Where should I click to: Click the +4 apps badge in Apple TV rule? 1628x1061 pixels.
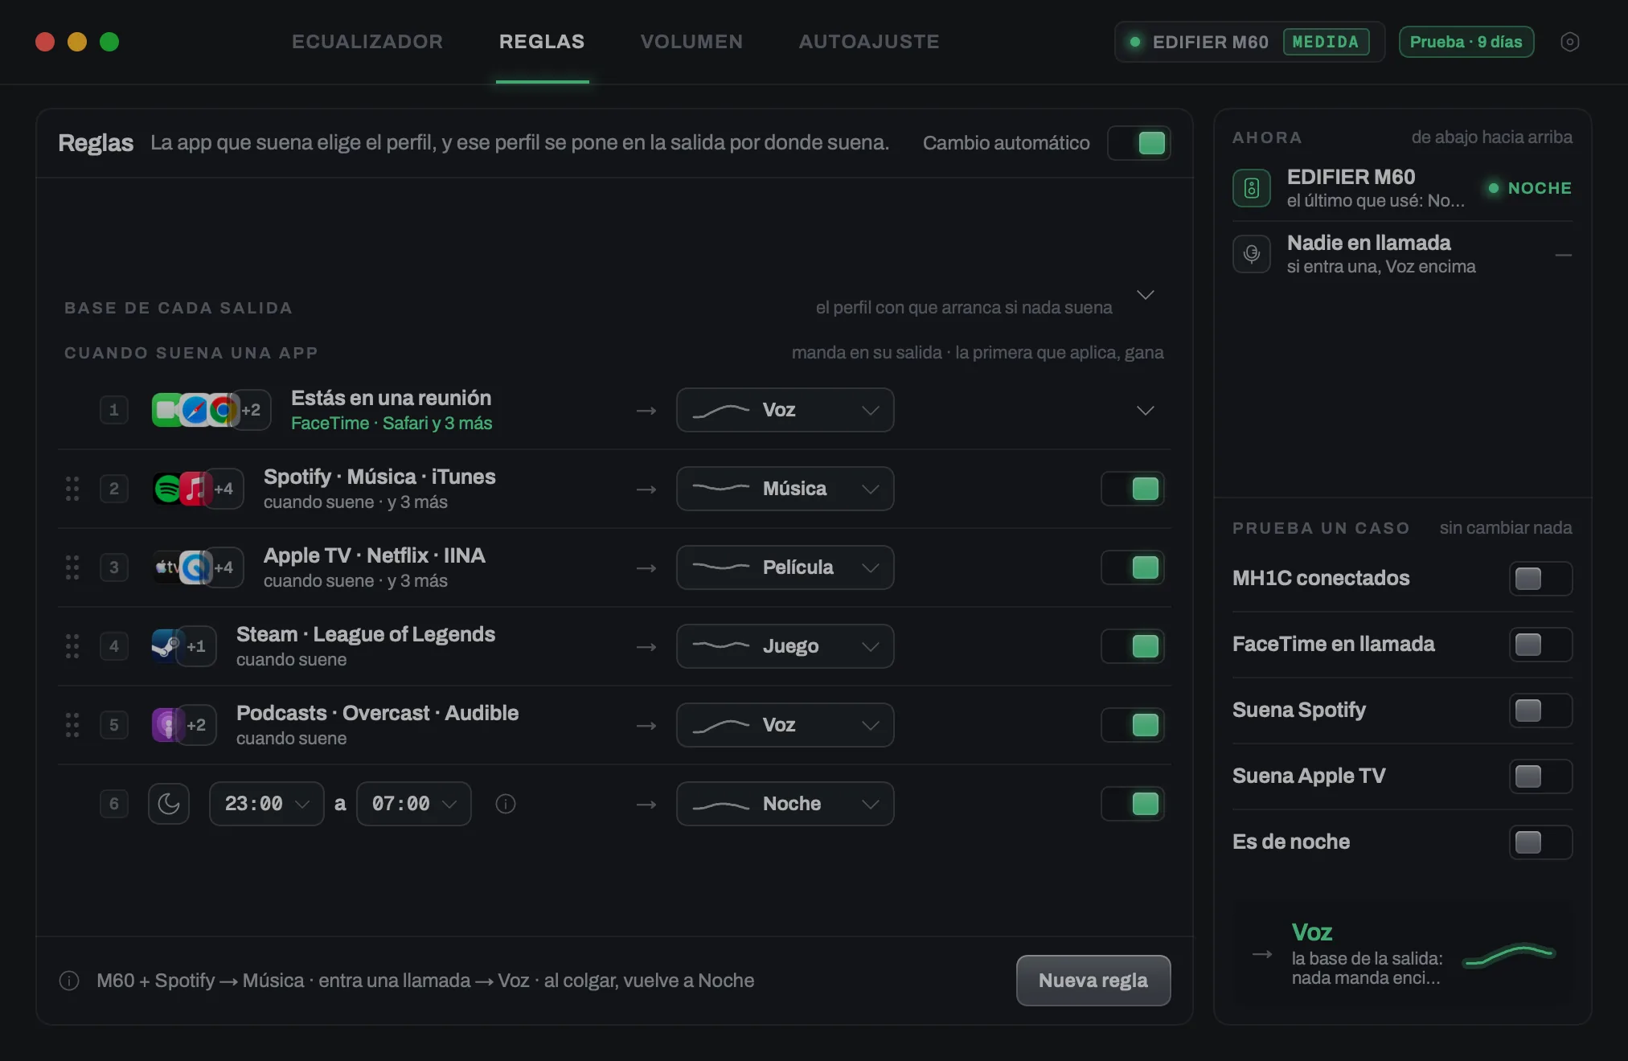point(224,567)
